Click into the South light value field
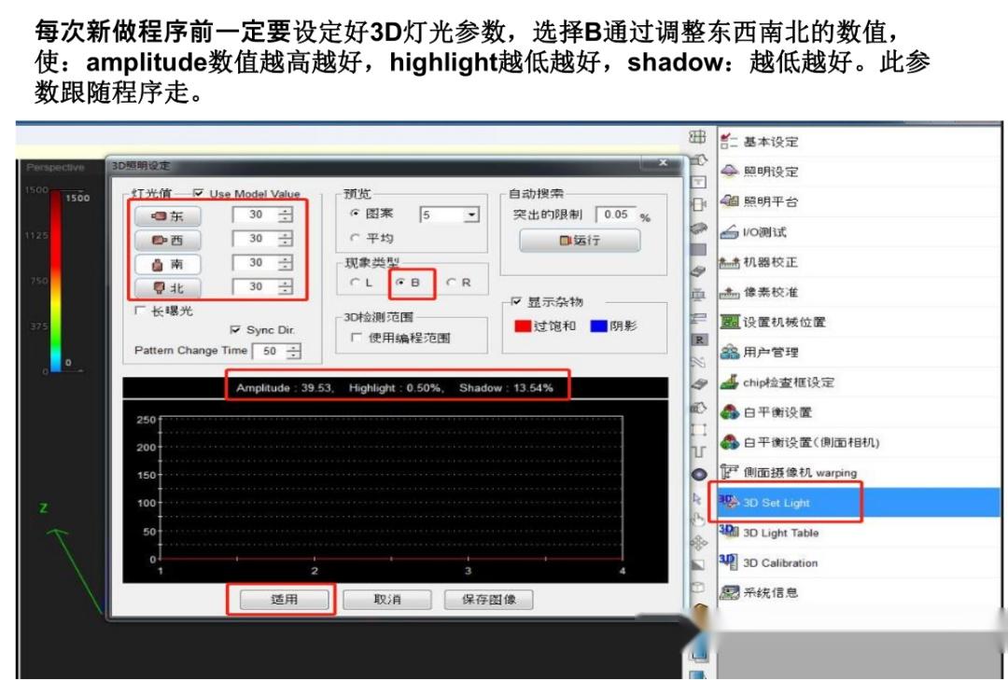The width and height of the screenshot is (1008, 680). click(x=255, y=262)
